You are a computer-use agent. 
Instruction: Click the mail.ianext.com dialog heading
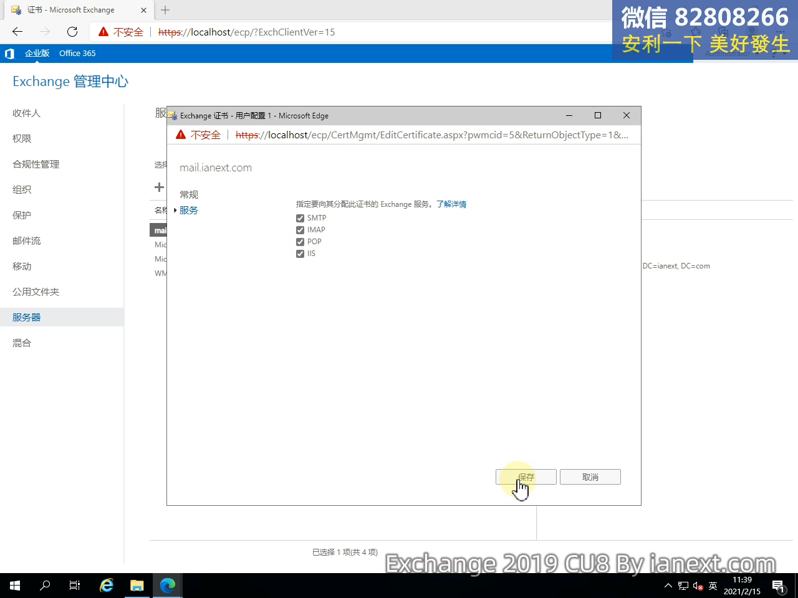coord(216,168)
